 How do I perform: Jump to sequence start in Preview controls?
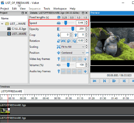94,81
